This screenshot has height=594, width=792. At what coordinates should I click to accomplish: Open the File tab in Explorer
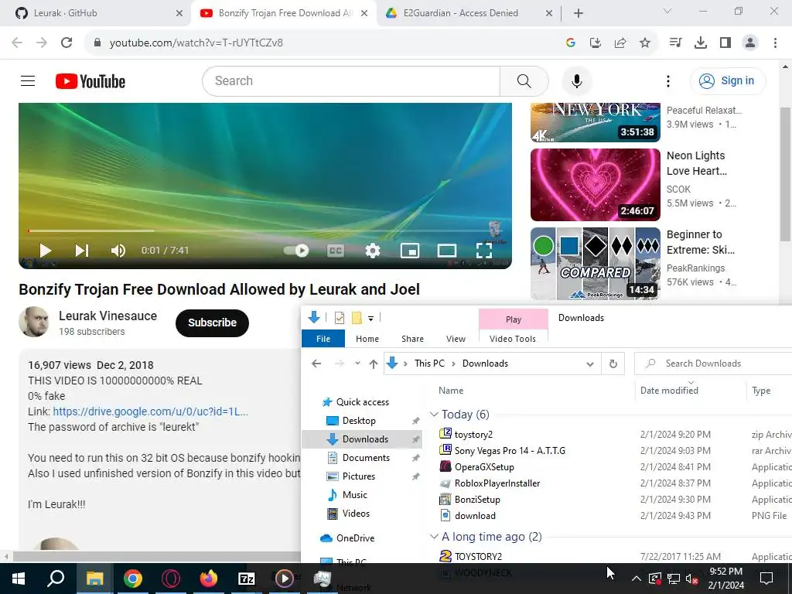point(323,339)
